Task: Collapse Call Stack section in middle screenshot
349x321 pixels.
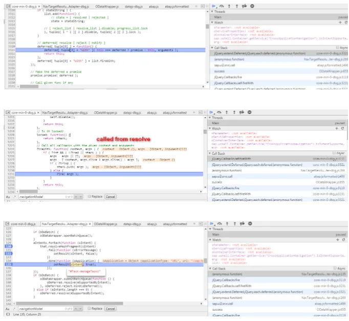Action: 210,153
